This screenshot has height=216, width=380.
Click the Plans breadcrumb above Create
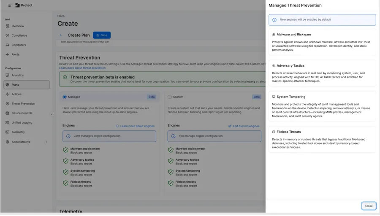coord(61,16)
